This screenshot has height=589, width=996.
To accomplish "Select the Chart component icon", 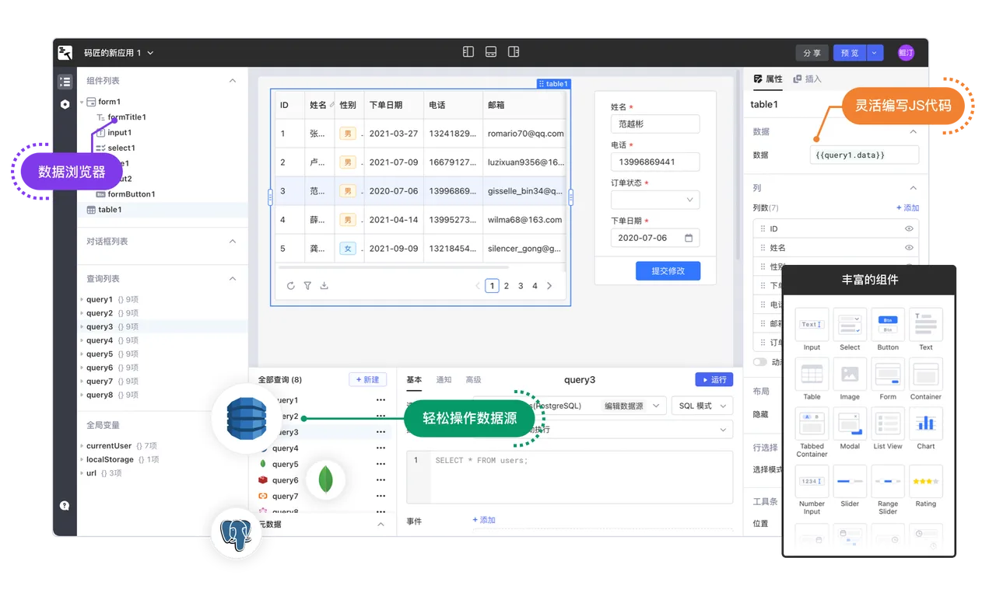I will click(x=926, y=424).
